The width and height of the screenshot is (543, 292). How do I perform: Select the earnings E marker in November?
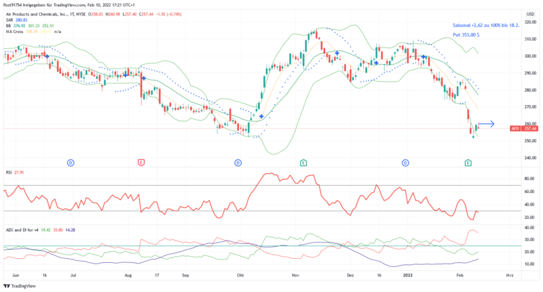[303, 163]
